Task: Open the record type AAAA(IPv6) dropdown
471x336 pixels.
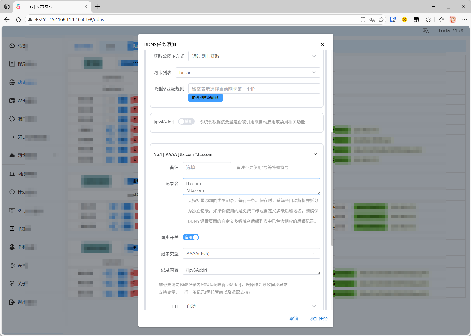Action: pos(251,254)
